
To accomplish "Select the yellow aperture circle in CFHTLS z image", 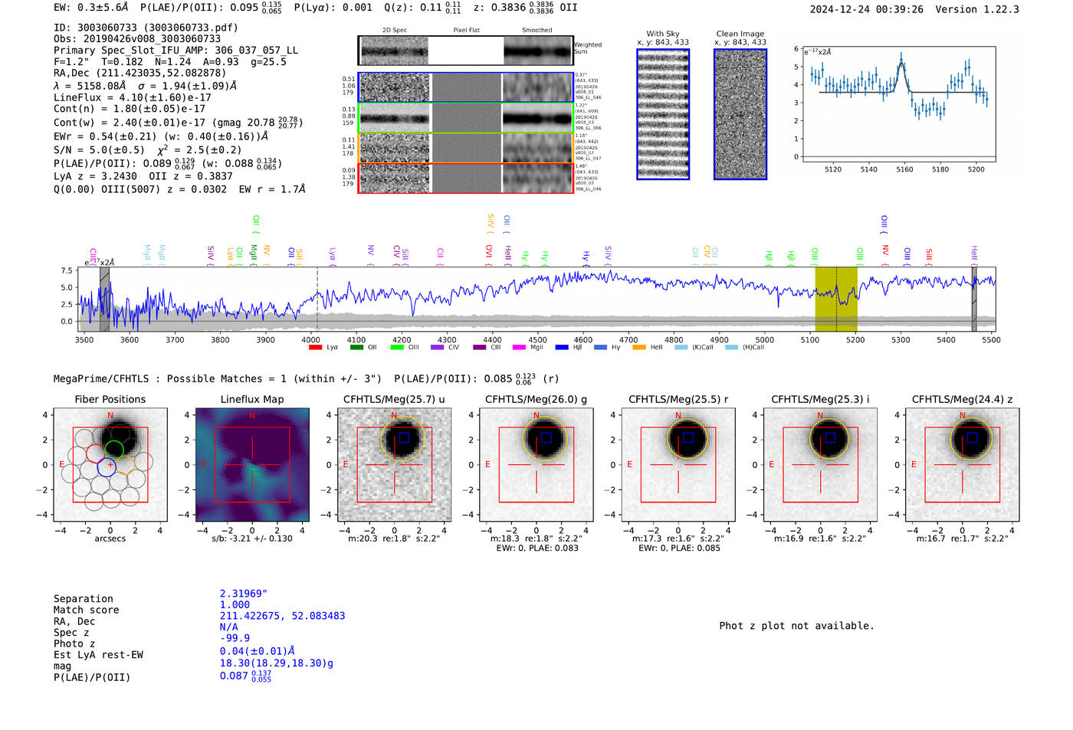I will pos(971,439).
